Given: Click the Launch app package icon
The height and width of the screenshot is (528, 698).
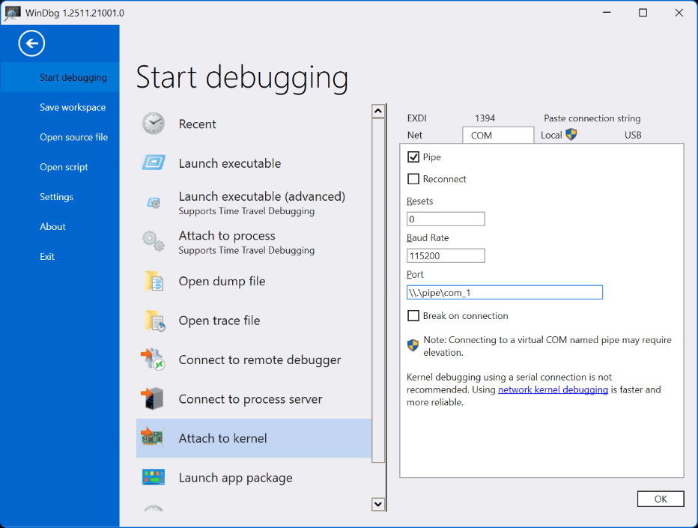Looking at the screenshot, I should [154, 477].
